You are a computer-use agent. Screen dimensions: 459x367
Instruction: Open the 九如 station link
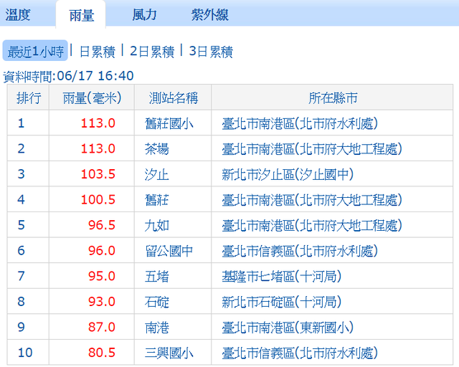(x=157, y=225)
